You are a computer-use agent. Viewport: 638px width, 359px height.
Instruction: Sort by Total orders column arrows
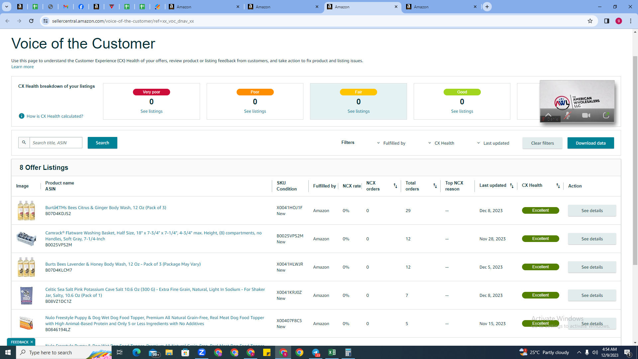coord(435,186)
